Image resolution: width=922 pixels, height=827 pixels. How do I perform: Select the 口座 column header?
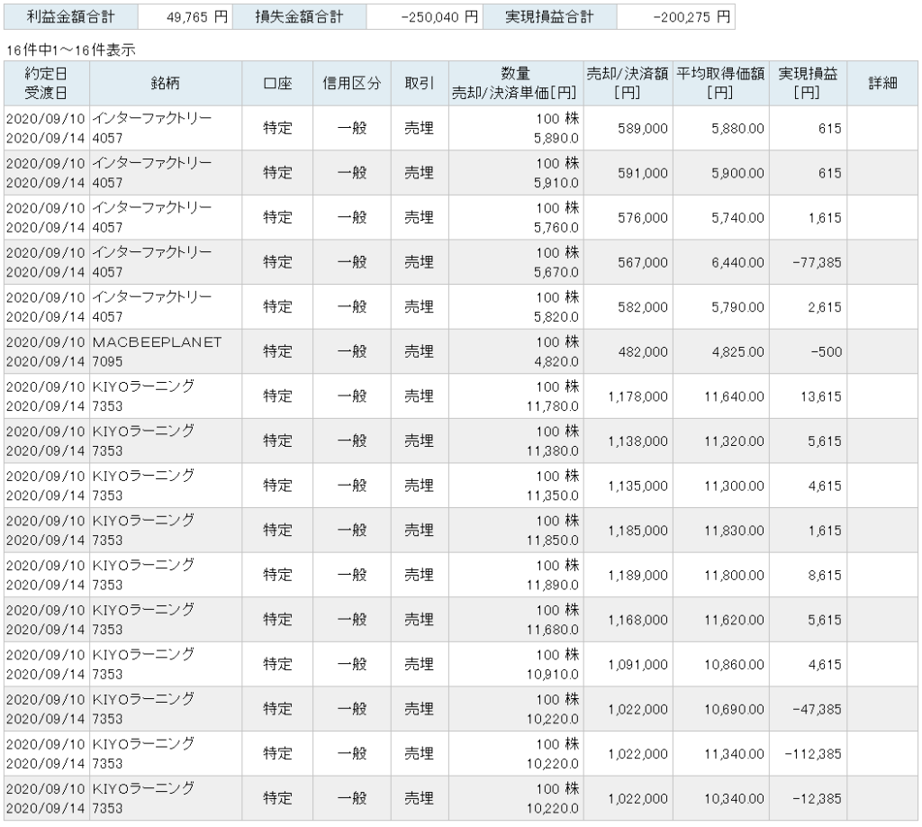click(x=277, y=83)
